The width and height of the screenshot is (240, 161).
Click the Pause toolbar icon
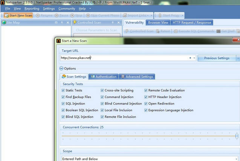click(x=57, y=15)
